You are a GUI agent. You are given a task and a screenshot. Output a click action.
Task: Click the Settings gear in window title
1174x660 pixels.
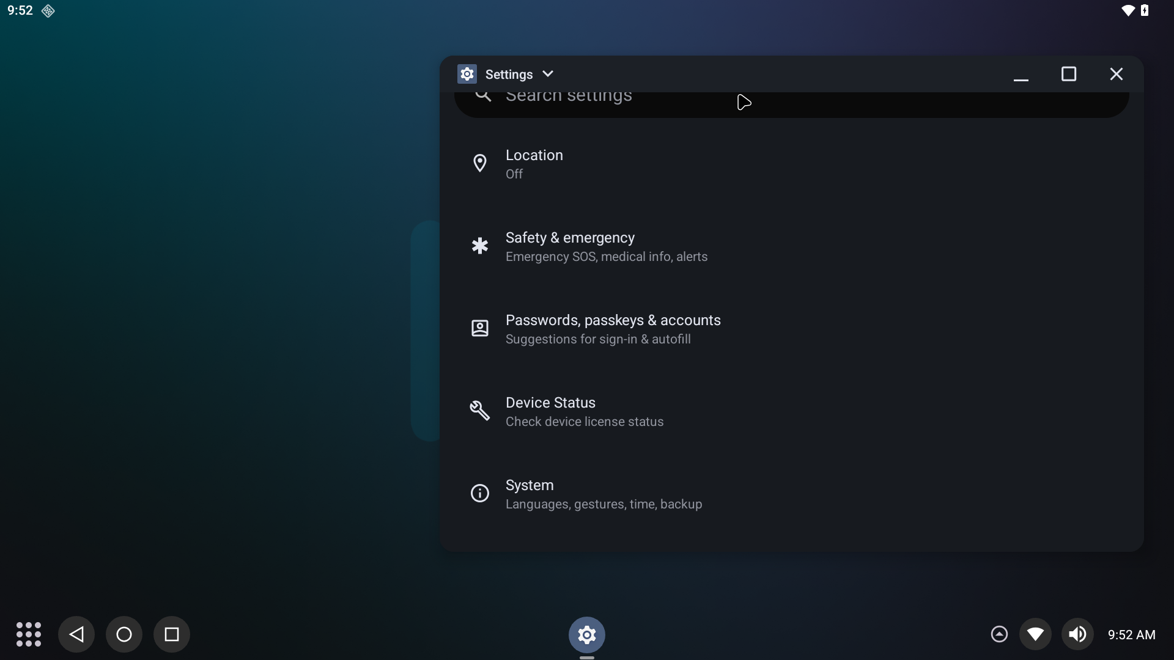467,74
